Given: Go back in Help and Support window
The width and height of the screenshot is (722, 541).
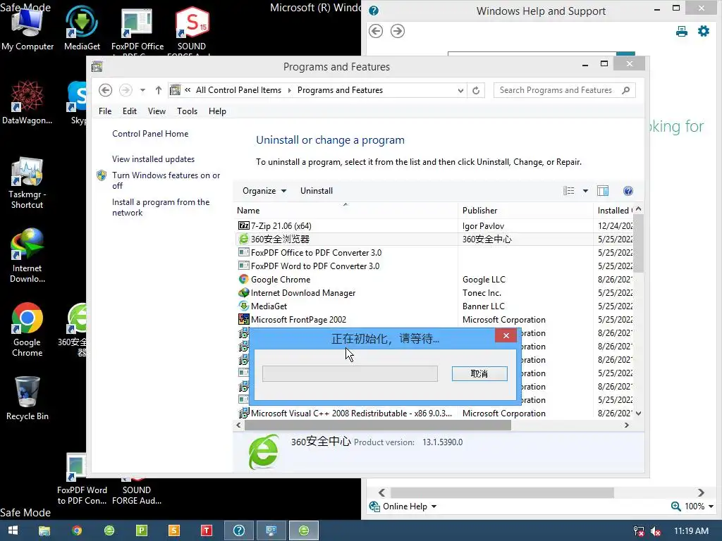Looking at the screenshot, I should pos(376,31).
